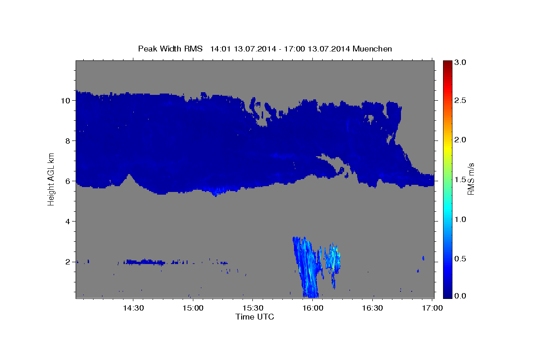This screenshot has height=358, width=537.
Task: Click the 16:00 time tick label
Action: [313, 308]
